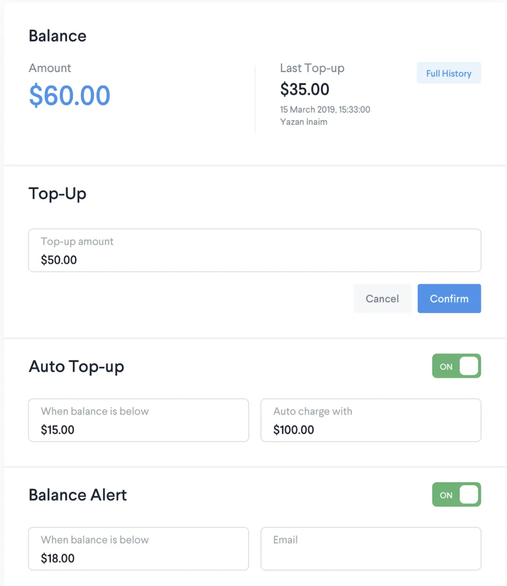Click the Top-up amount field
The image size is (507, 586).
(x=254, y=250)
